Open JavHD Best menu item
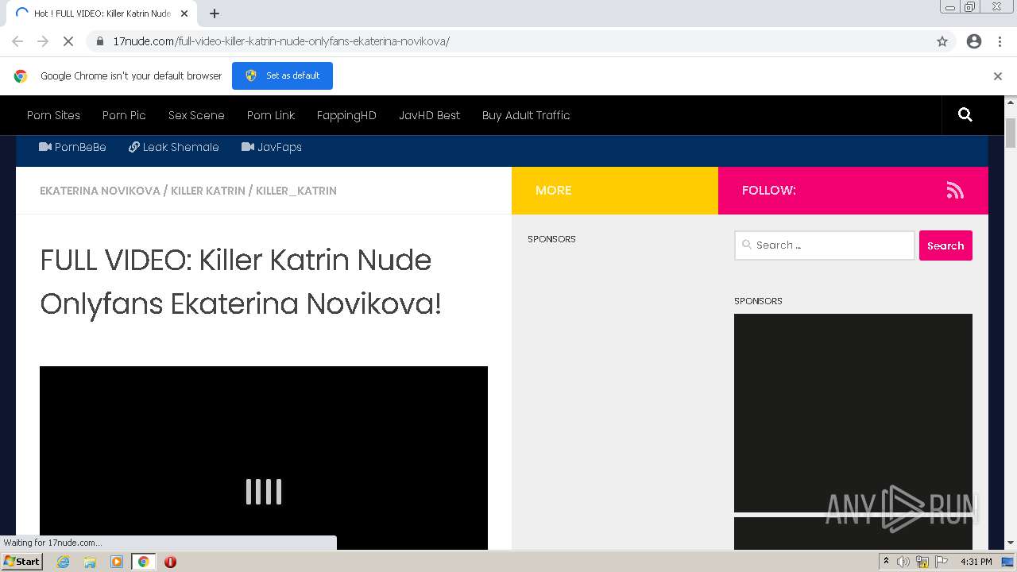 coord(429,115)
